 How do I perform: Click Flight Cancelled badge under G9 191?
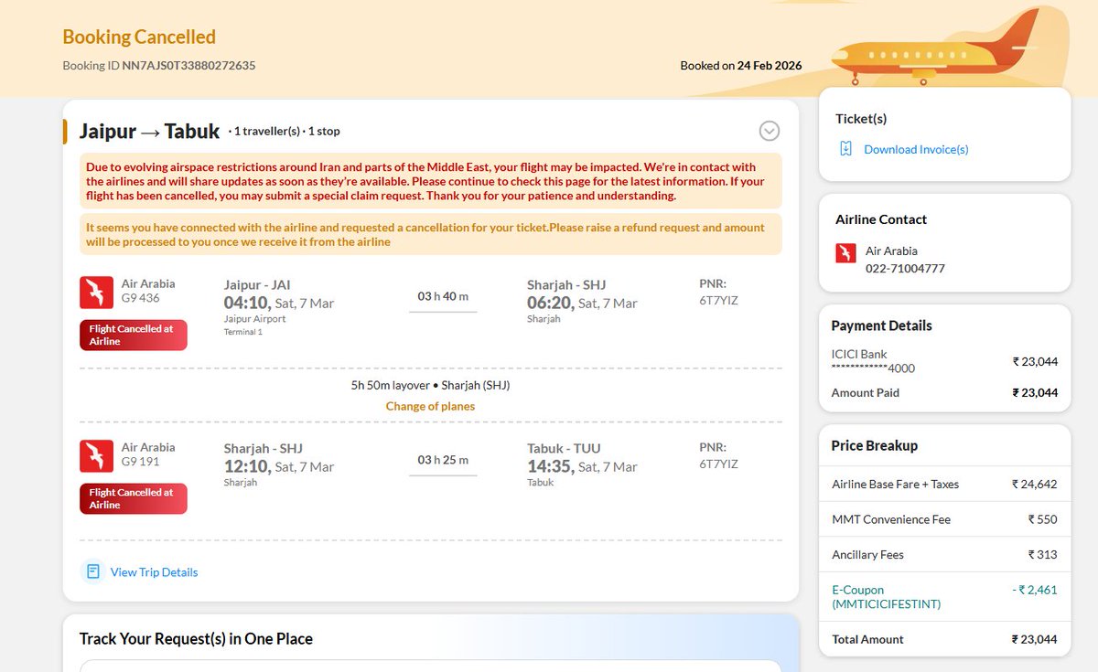134,498
